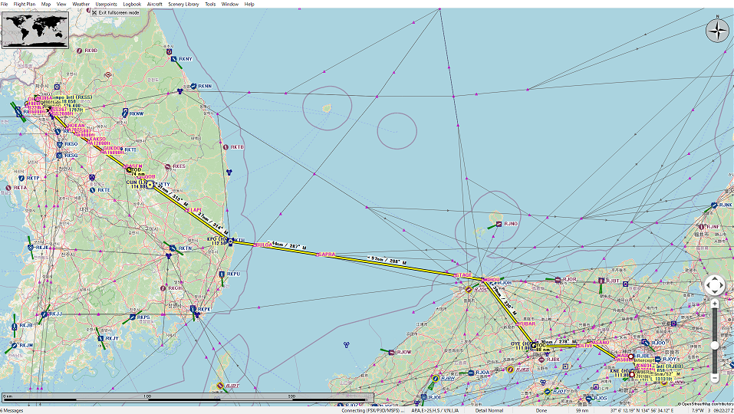Pan the map up with arrow control
Screen dimensions: 734x414
pos(714,278)
